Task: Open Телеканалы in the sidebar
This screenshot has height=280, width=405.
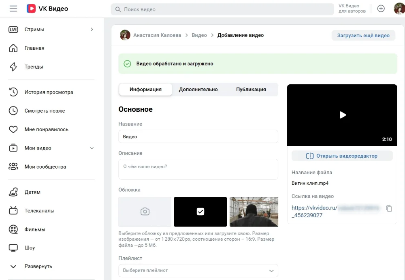Action: tap(39, 211)
